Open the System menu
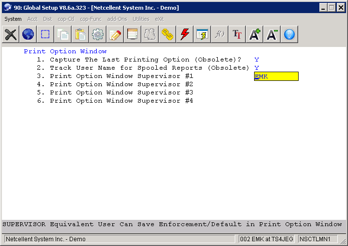Image resolution: width=348 pixels, height=246 pixels. 13,19
